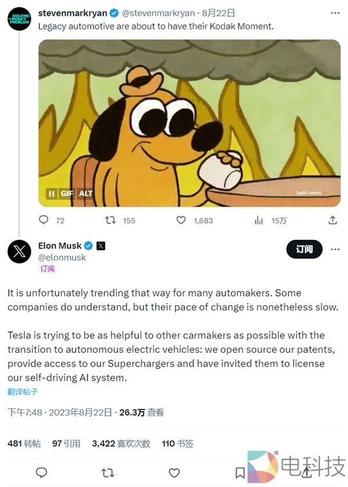Repost Elon Musk's post from bottom bar
Viewport: 348px width, 487px height.
[108, 472]
